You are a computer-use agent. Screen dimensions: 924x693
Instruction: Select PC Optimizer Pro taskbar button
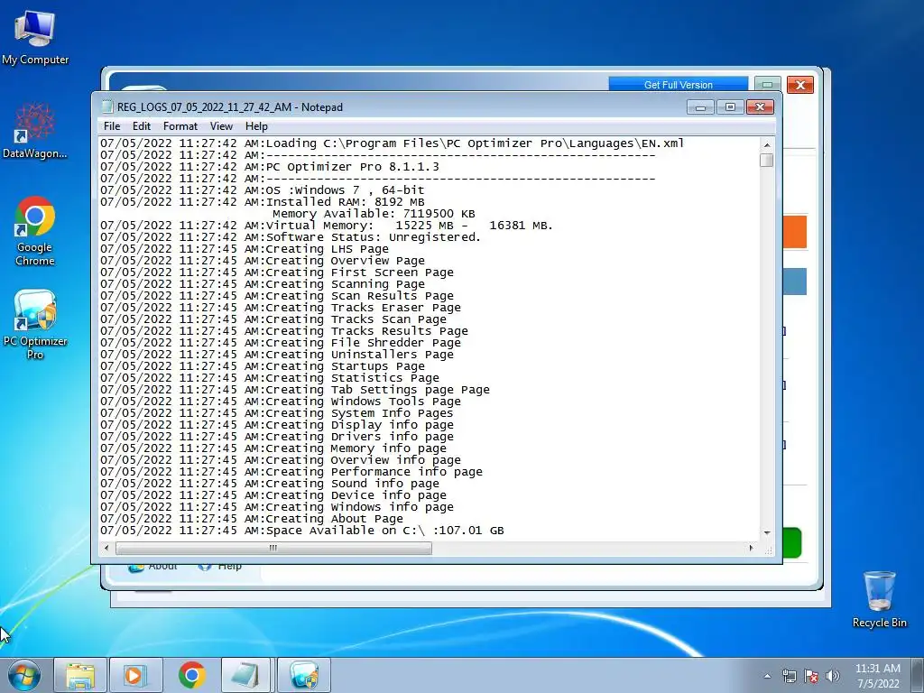tap(303, 675)
